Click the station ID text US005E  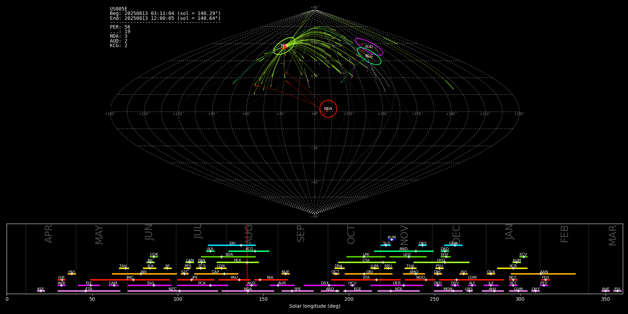coord(119,9)
